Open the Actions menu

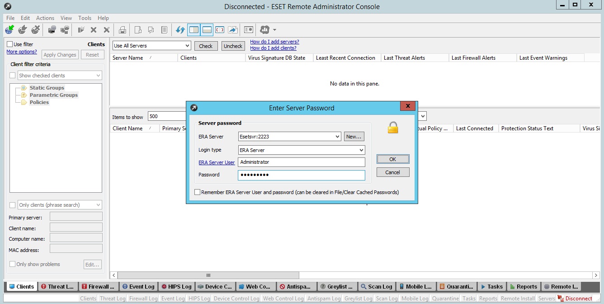pos(45,18)
